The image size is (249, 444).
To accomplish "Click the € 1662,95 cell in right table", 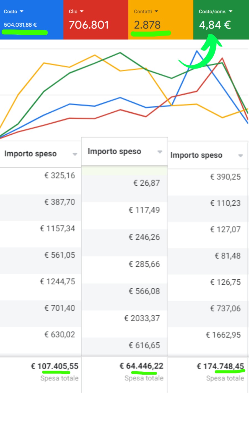I will 223,335.
